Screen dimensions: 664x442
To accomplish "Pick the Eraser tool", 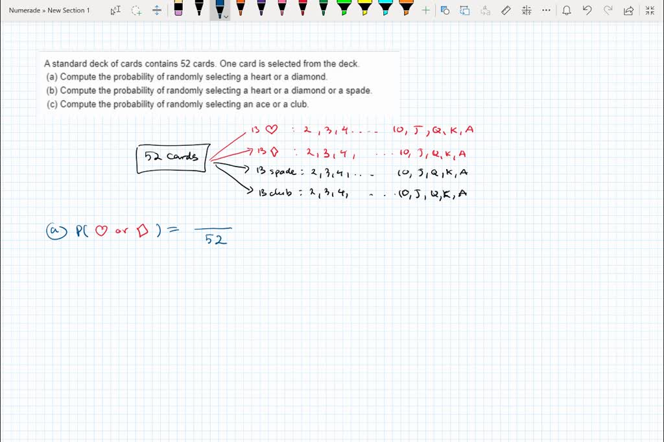I will (x=178, y=8).
